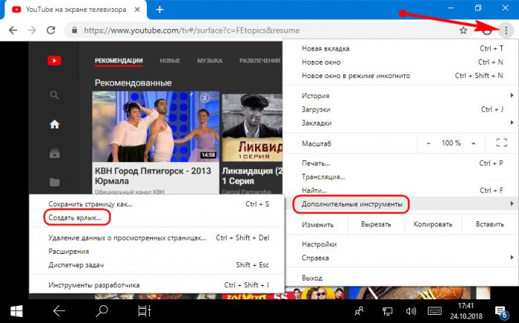Switch to МУЗЫКА tab

pos(210,61)
